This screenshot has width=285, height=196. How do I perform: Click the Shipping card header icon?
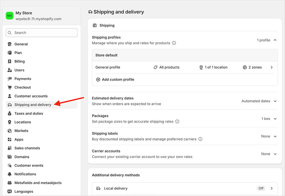click(x=95, y=25)
